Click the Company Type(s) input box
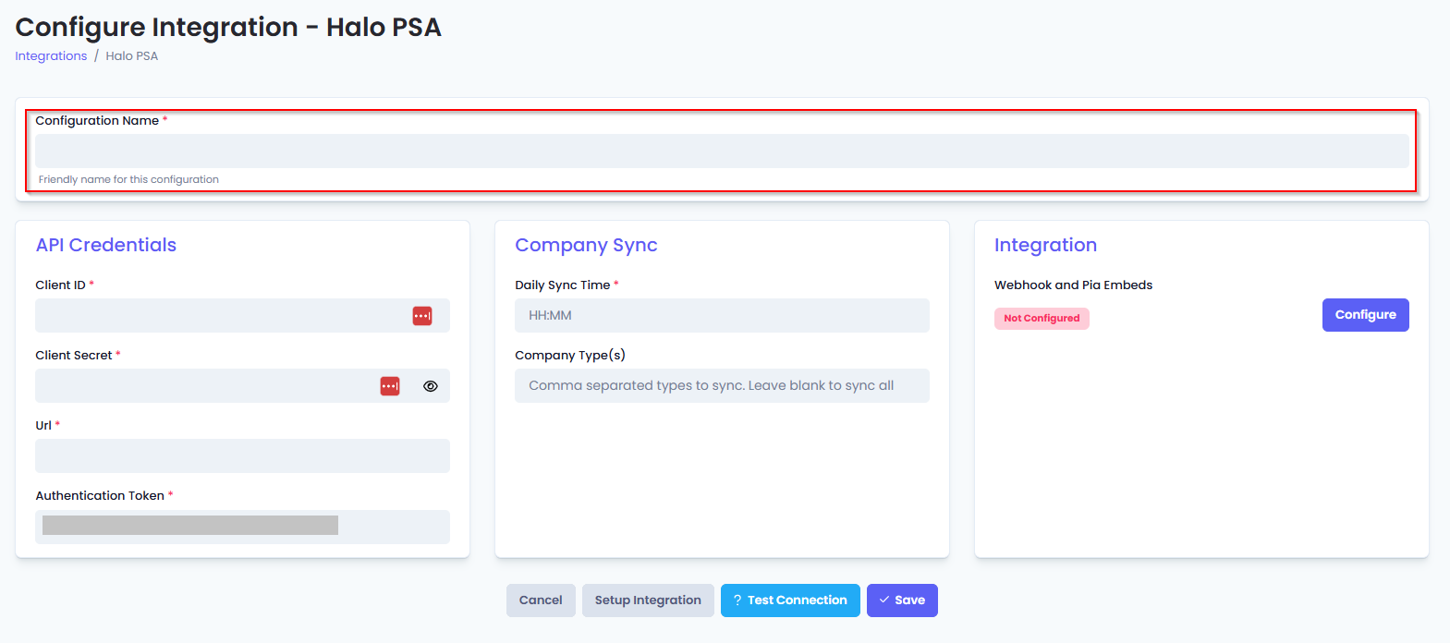This screenshot has width=1450, height=643. coord(721,386)
